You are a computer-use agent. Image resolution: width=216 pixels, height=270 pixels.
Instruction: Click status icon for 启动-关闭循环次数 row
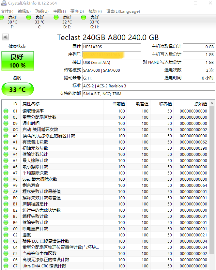(6, 130)
